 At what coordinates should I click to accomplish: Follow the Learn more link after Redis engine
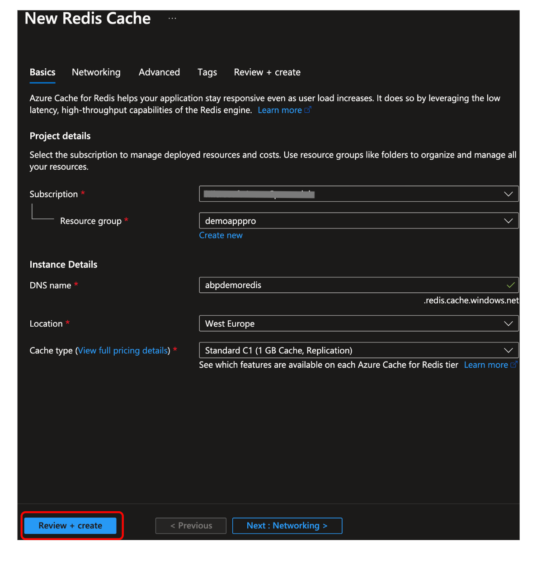(284, 110)
